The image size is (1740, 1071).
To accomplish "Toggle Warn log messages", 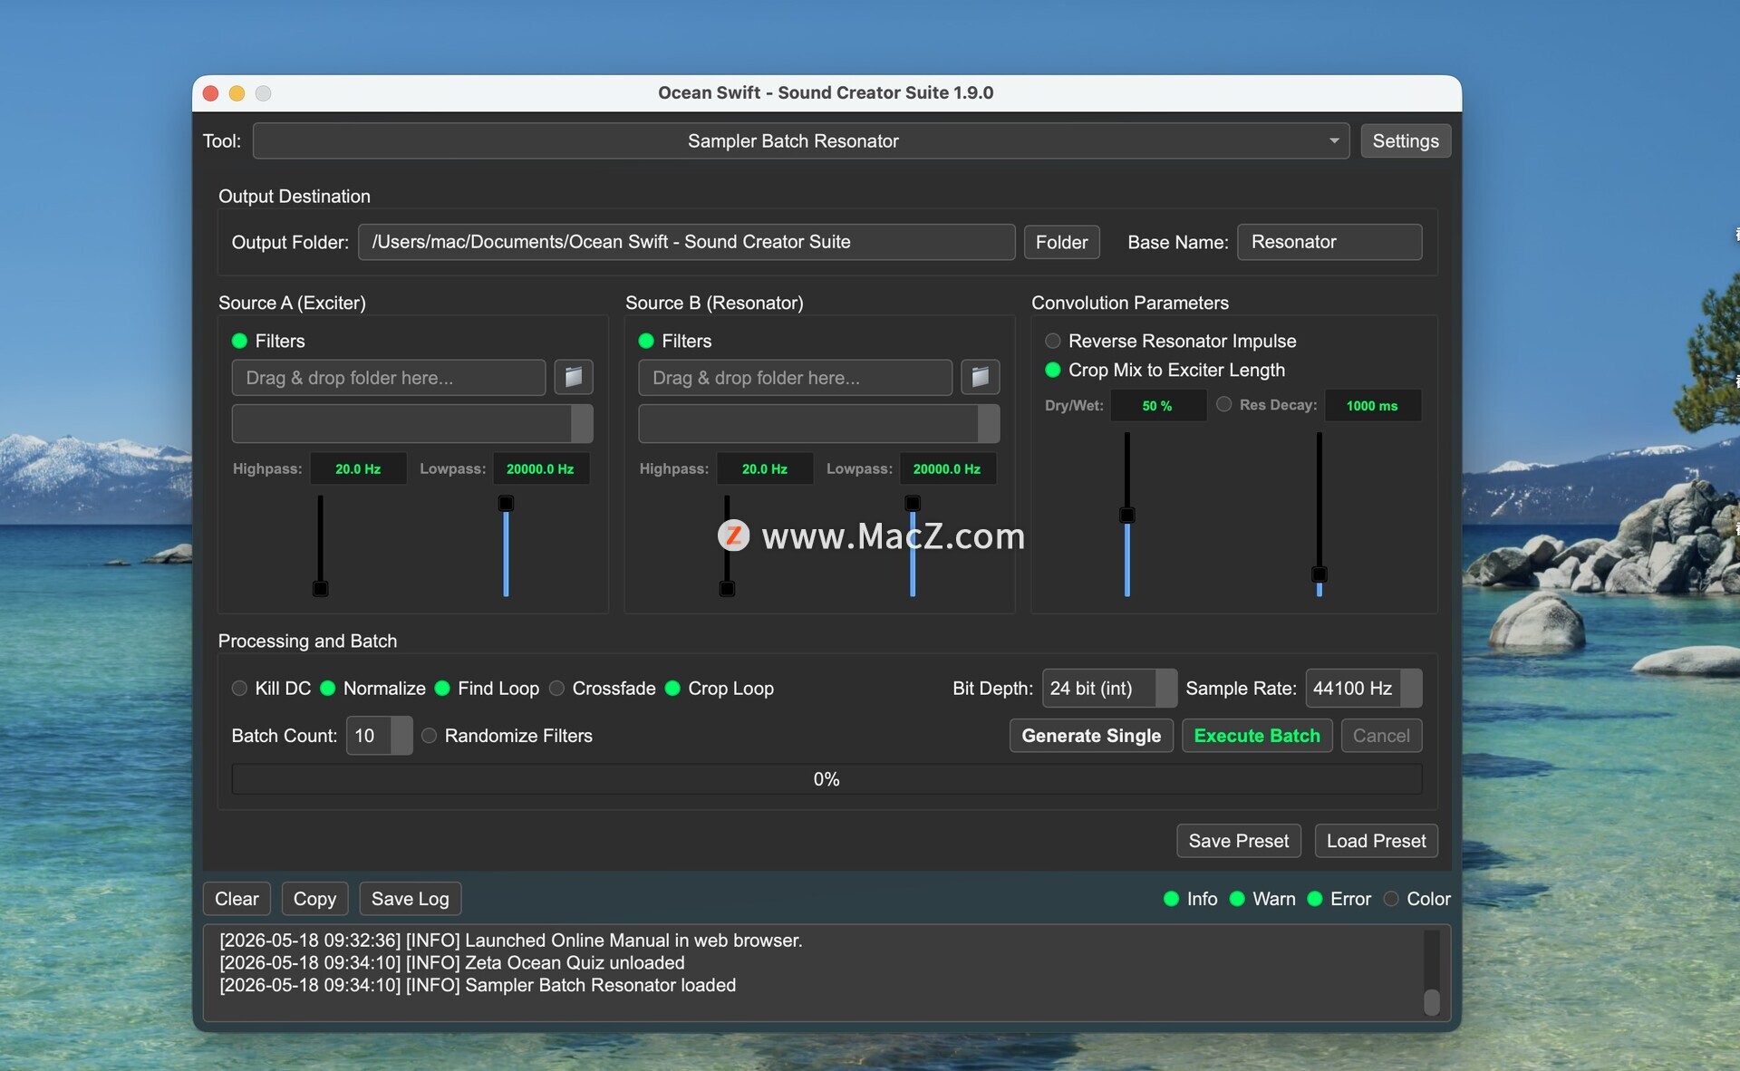I will 1237,899.
